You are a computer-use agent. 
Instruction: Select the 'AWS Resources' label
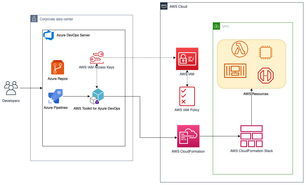256,94
